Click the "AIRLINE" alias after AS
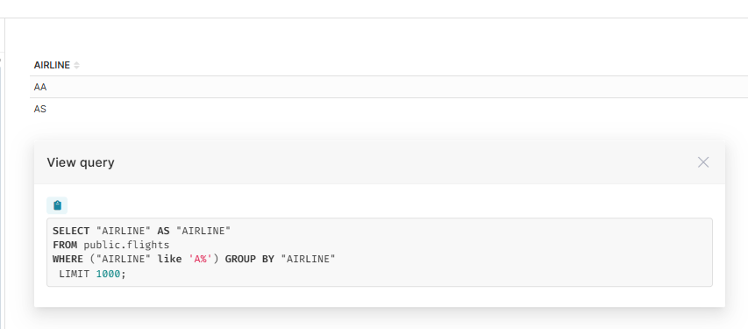748x329 pixels. 203,231
